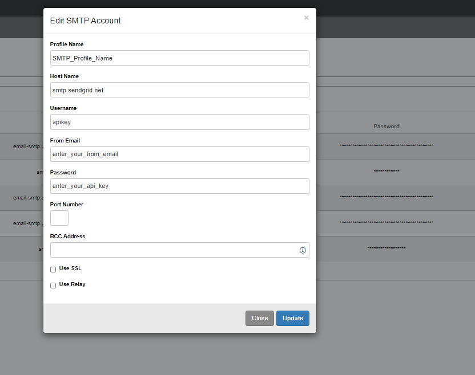Select the Username field containing apikey

coord(179,122)
